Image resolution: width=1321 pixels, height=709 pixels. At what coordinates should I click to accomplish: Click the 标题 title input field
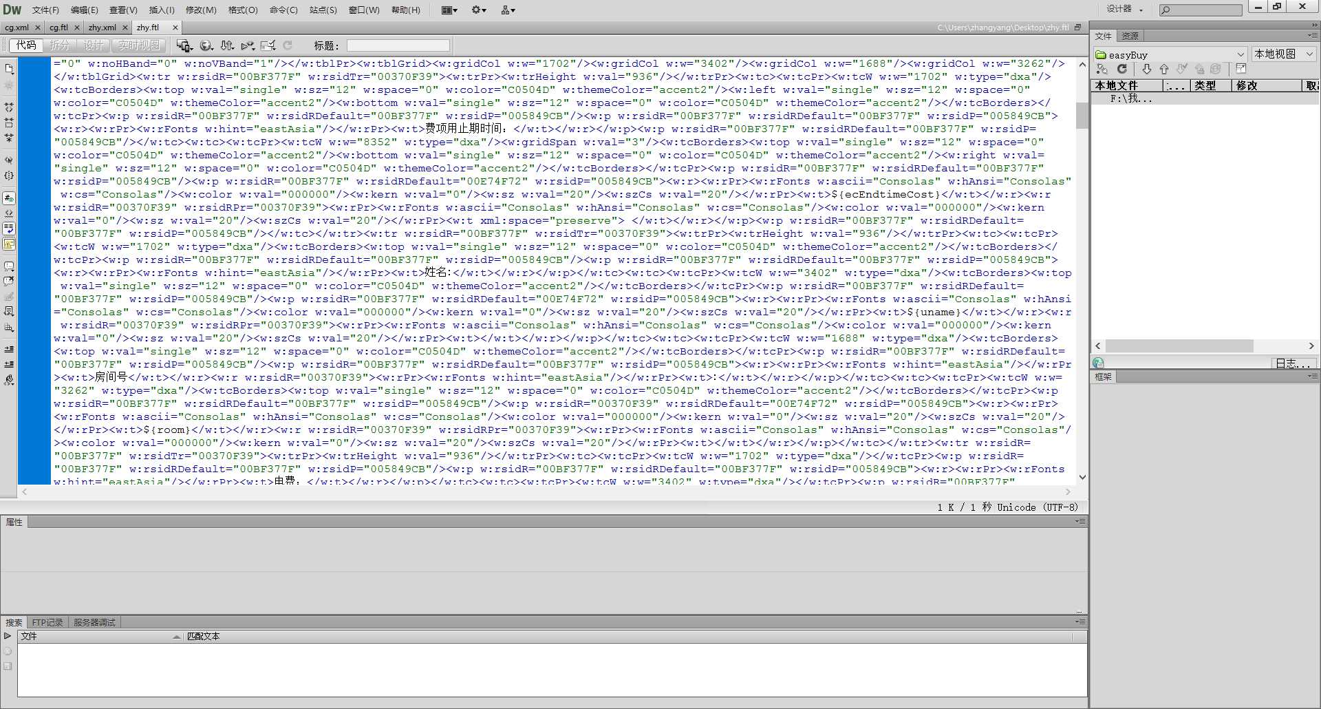pyautogui.click(x=398, y=45)
